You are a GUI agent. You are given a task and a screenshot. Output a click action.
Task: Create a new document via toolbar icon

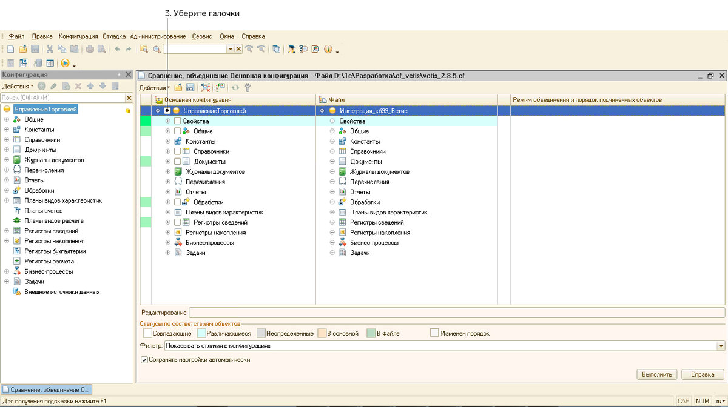(x=10, y=49)
